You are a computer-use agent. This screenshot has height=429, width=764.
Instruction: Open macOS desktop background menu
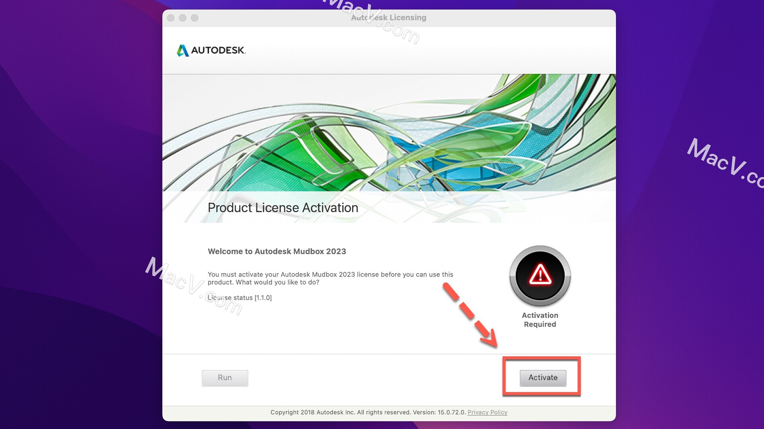coord(79,209)
